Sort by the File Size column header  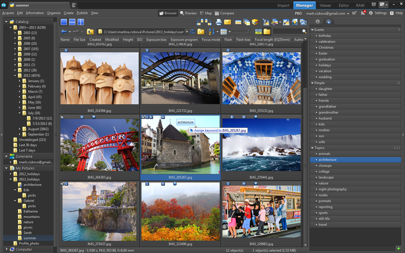[x=79, y=40]
